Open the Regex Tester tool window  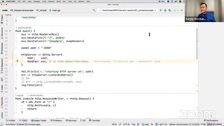pyautogui.click(x=39, y=120)
